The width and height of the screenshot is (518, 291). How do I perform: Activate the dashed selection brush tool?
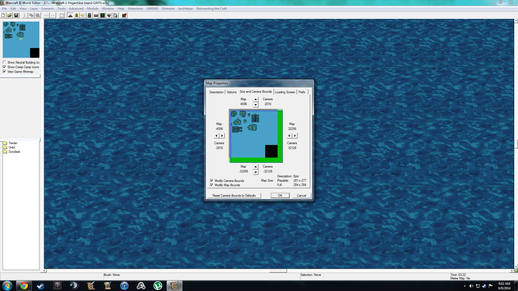[62, 15]
